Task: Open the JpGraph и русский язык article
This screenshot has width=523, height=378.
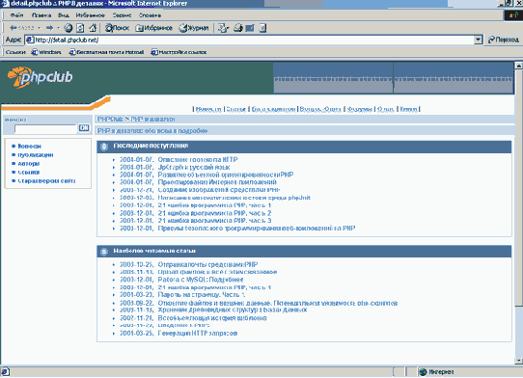Action: [193, 167]
